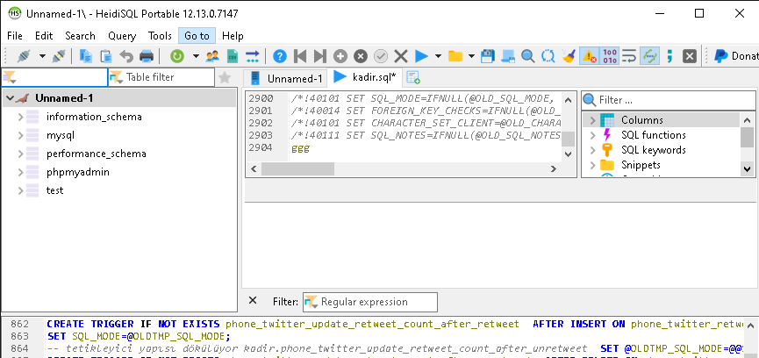Find text with magnifier icon

click(x=527, y=56)
